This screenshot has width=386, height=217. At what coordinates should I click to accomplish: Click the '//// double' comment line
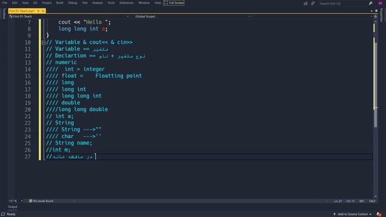click(63, 102)
